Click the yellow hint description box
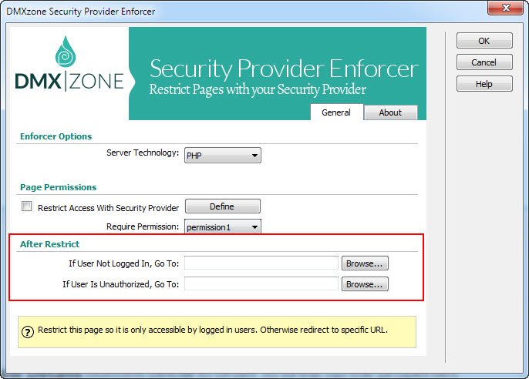Image resolution: width=529 pixels, height=379 pixels. (217, 332)
